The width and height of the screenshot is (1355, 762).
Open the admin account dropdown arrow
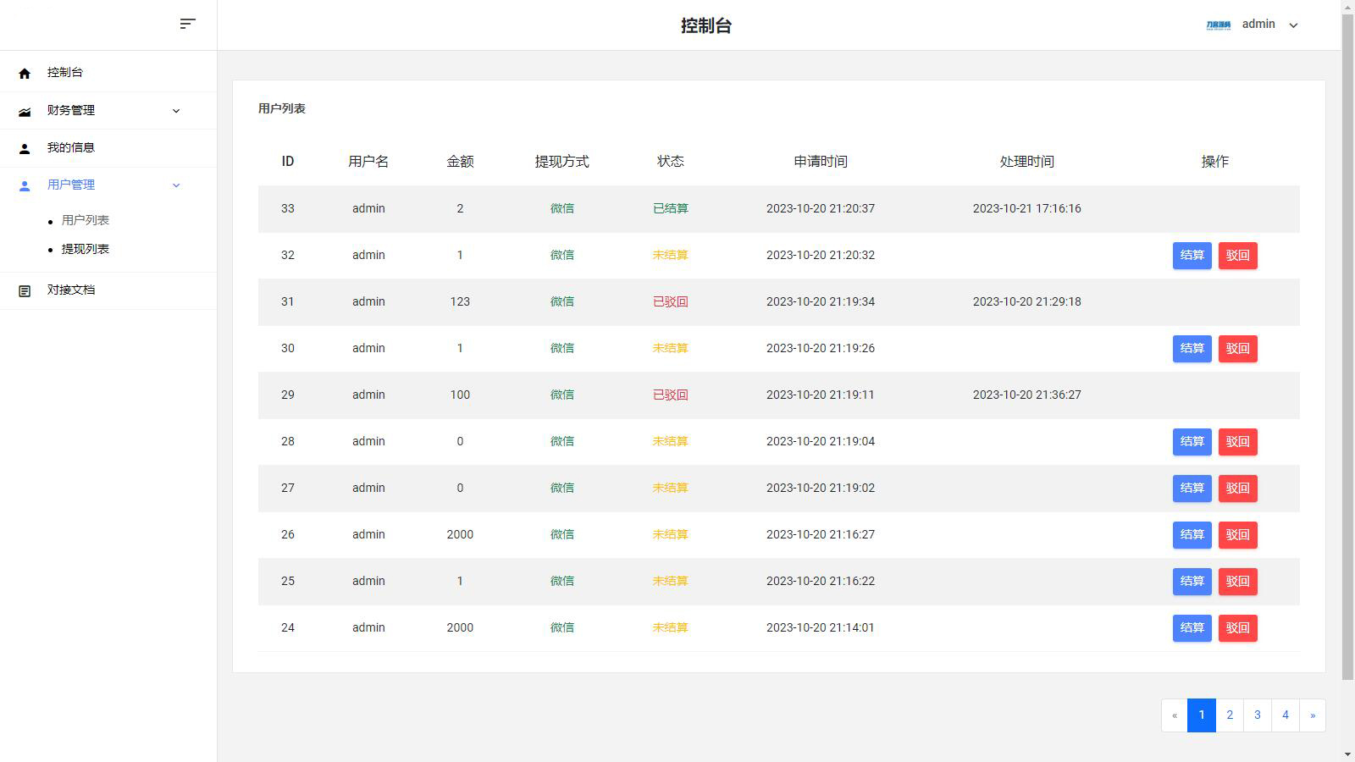[1293, 25]
